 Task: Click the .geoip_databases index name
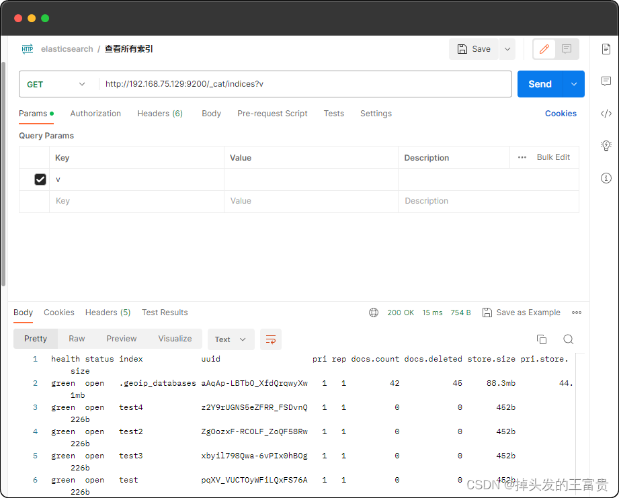pos(157,383)
